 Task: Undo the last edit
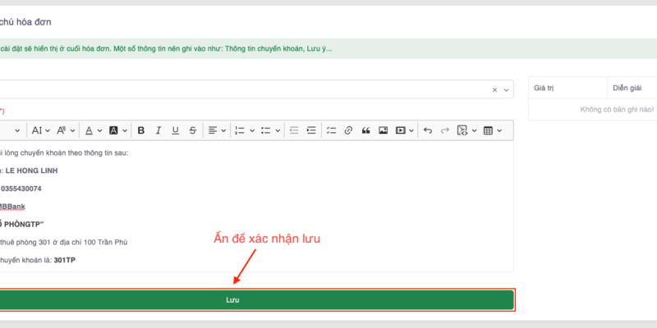click(x=426, y=130)
